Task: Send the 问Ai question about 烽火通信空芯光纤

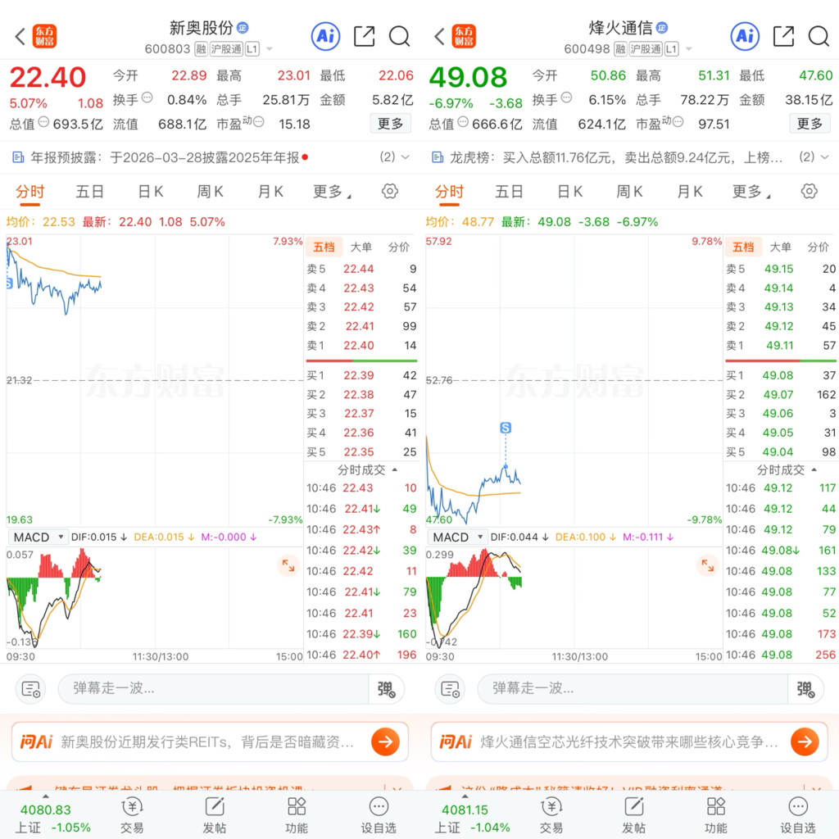Action: [x=805, y=741]
